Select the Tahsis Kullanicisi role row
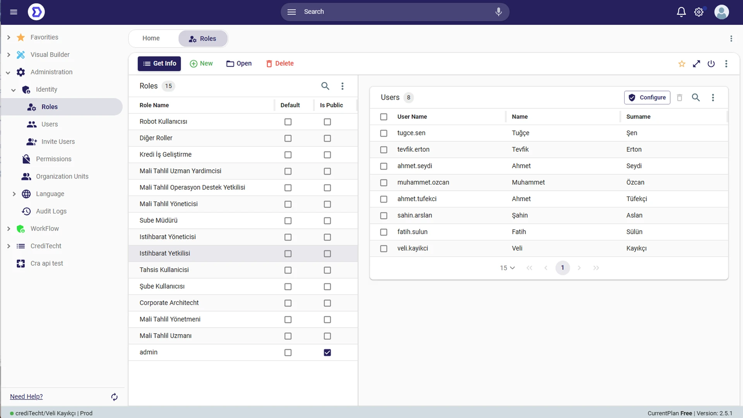This screenshot has width=743, height=418. [243, 270]
